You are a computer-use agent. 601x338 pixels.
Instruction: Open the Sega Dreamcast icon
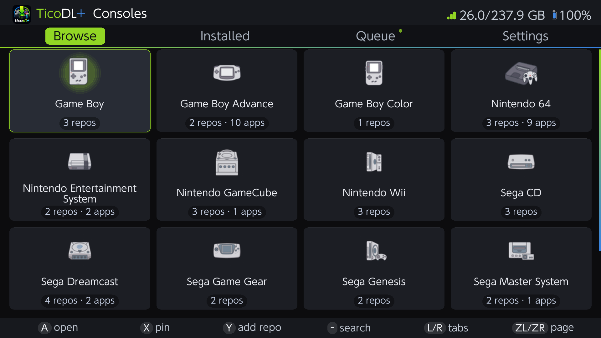pos(80,251)
